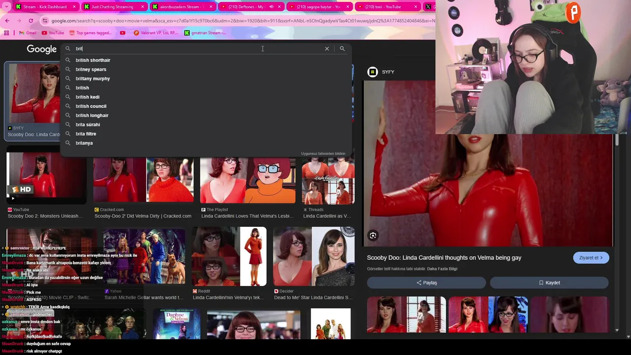The width and height of the screenshot is (631, 355).
Task: Clear the search box with the X icon
Action: click(327, 49)
